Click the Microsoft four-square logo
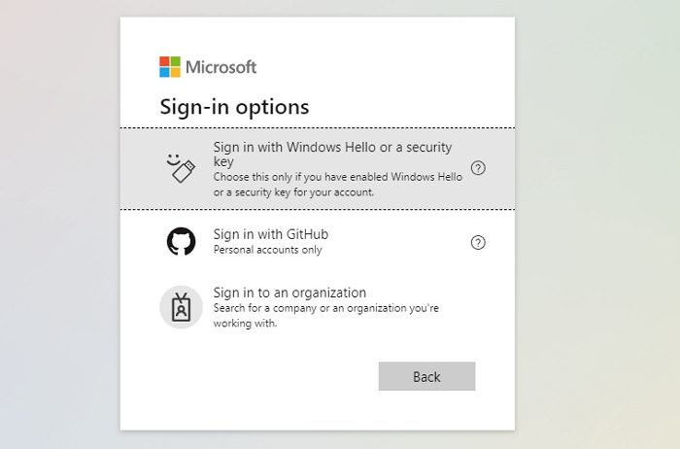The width and height of the screenshot is (680, 449). pyautogui.click(x=170, y=67)
